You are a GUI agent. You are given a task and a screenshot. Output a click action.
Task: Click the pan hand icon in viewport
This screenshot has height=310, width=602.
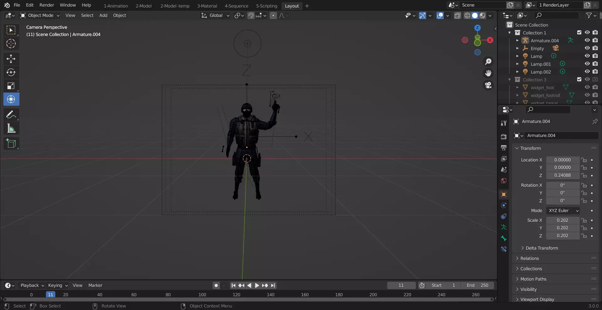pos(488,73)
